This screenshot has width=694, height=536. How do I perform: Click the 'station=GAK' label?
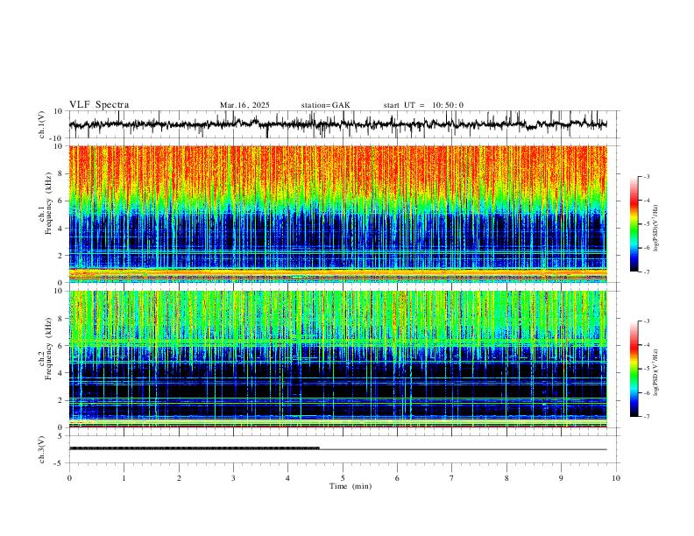coord(325,105)
